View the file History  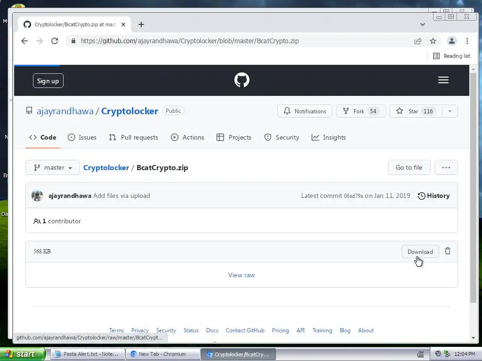coord(434,196)
